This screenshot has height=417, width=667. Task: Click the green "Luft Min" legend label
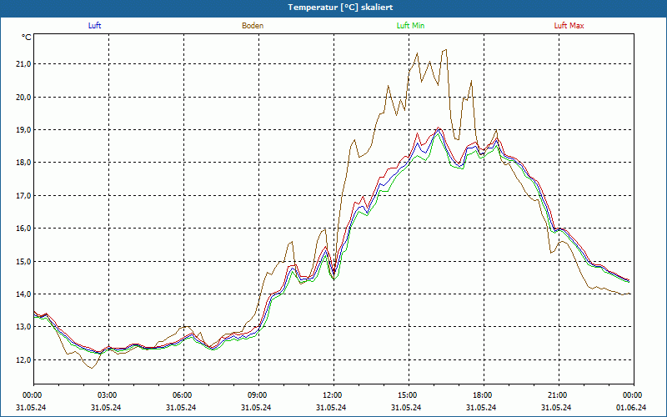(x=410, y=26)
